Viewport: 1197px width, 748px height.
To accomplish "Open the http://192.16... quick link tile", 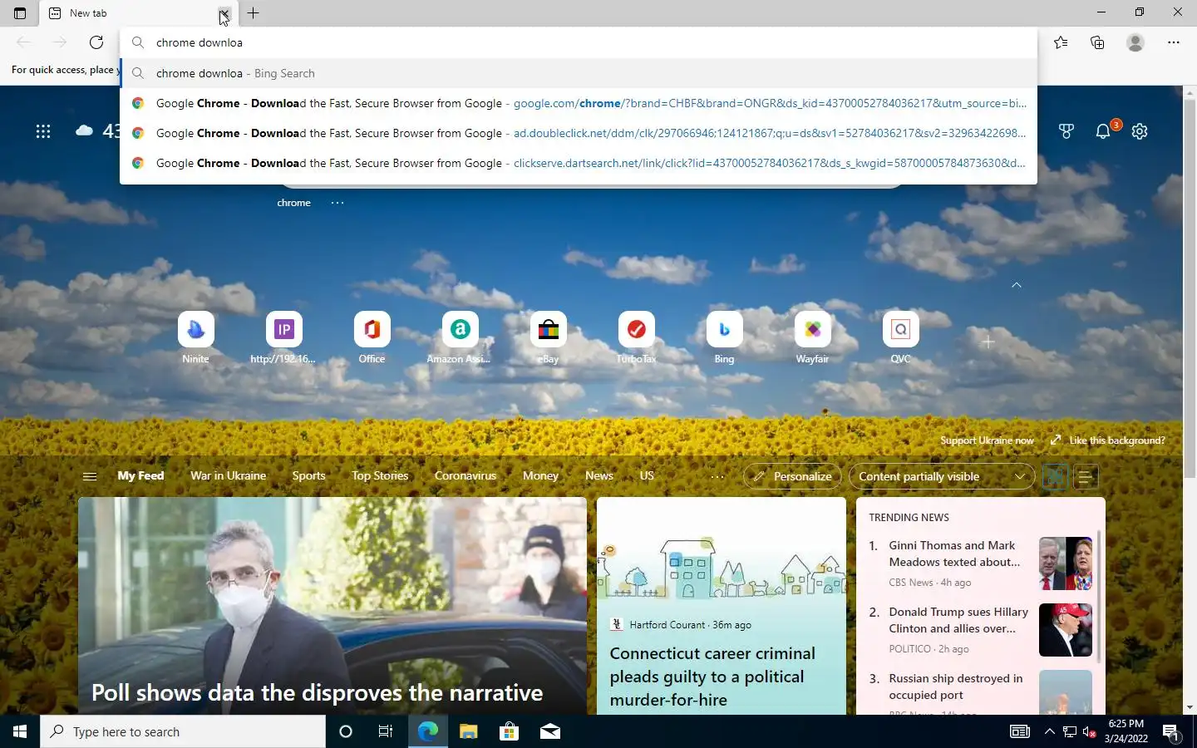I will coord(283,338).
